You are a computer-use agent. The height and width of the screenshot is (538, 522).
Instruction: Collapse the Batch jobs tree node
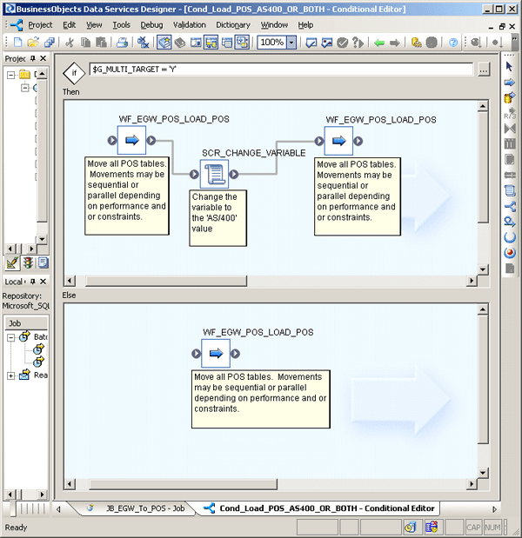coord(11,336)
